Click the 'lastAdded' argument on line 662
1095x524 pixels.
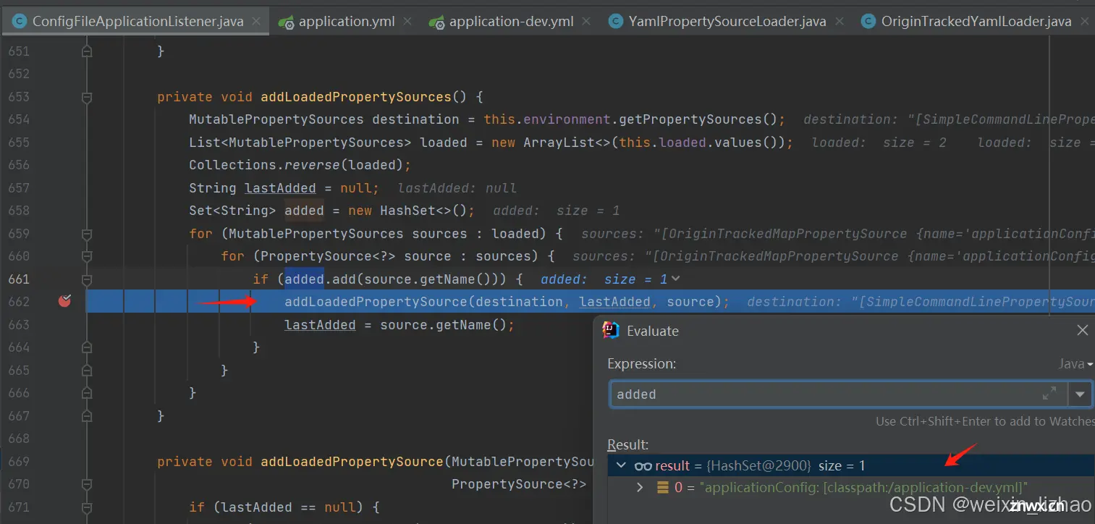click(615, 301)
